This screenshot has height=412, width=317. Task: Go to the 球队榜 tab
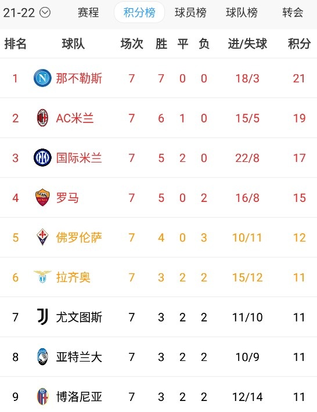pyautogui.click(x=242, y=12)
